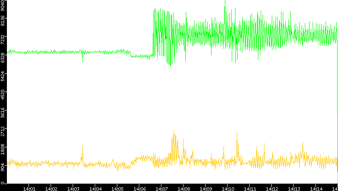Select the 14:10 time marker
Screen dimensions: 338x191
228,189
